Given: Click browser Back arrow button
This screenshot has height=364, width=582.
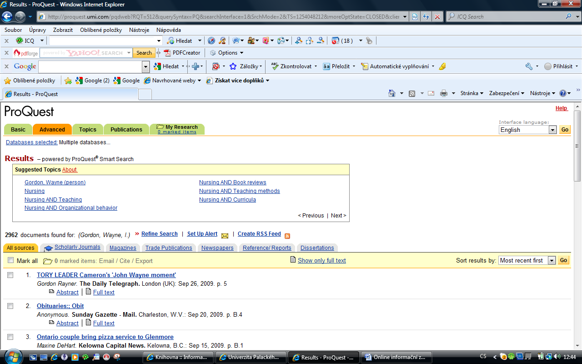Looking at the screenshot, I should point(7,17).
